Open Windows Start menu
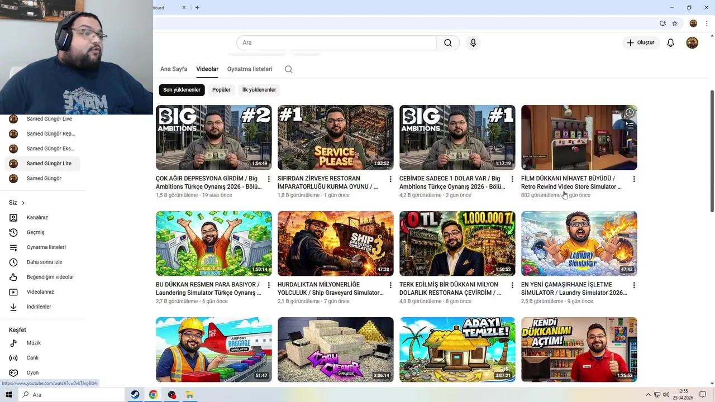The height and width of the screenshot is (402, 715). pos(9,395)
